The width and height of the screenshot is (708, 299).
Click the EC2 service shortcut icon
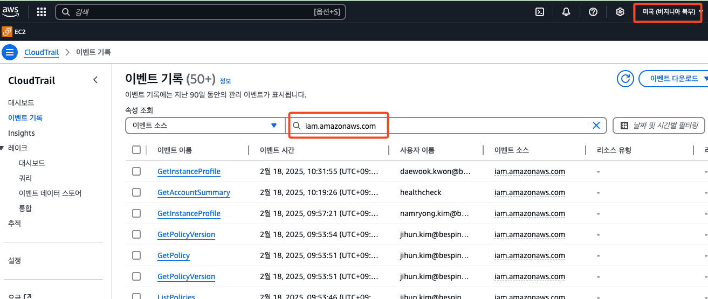(7, 32)
